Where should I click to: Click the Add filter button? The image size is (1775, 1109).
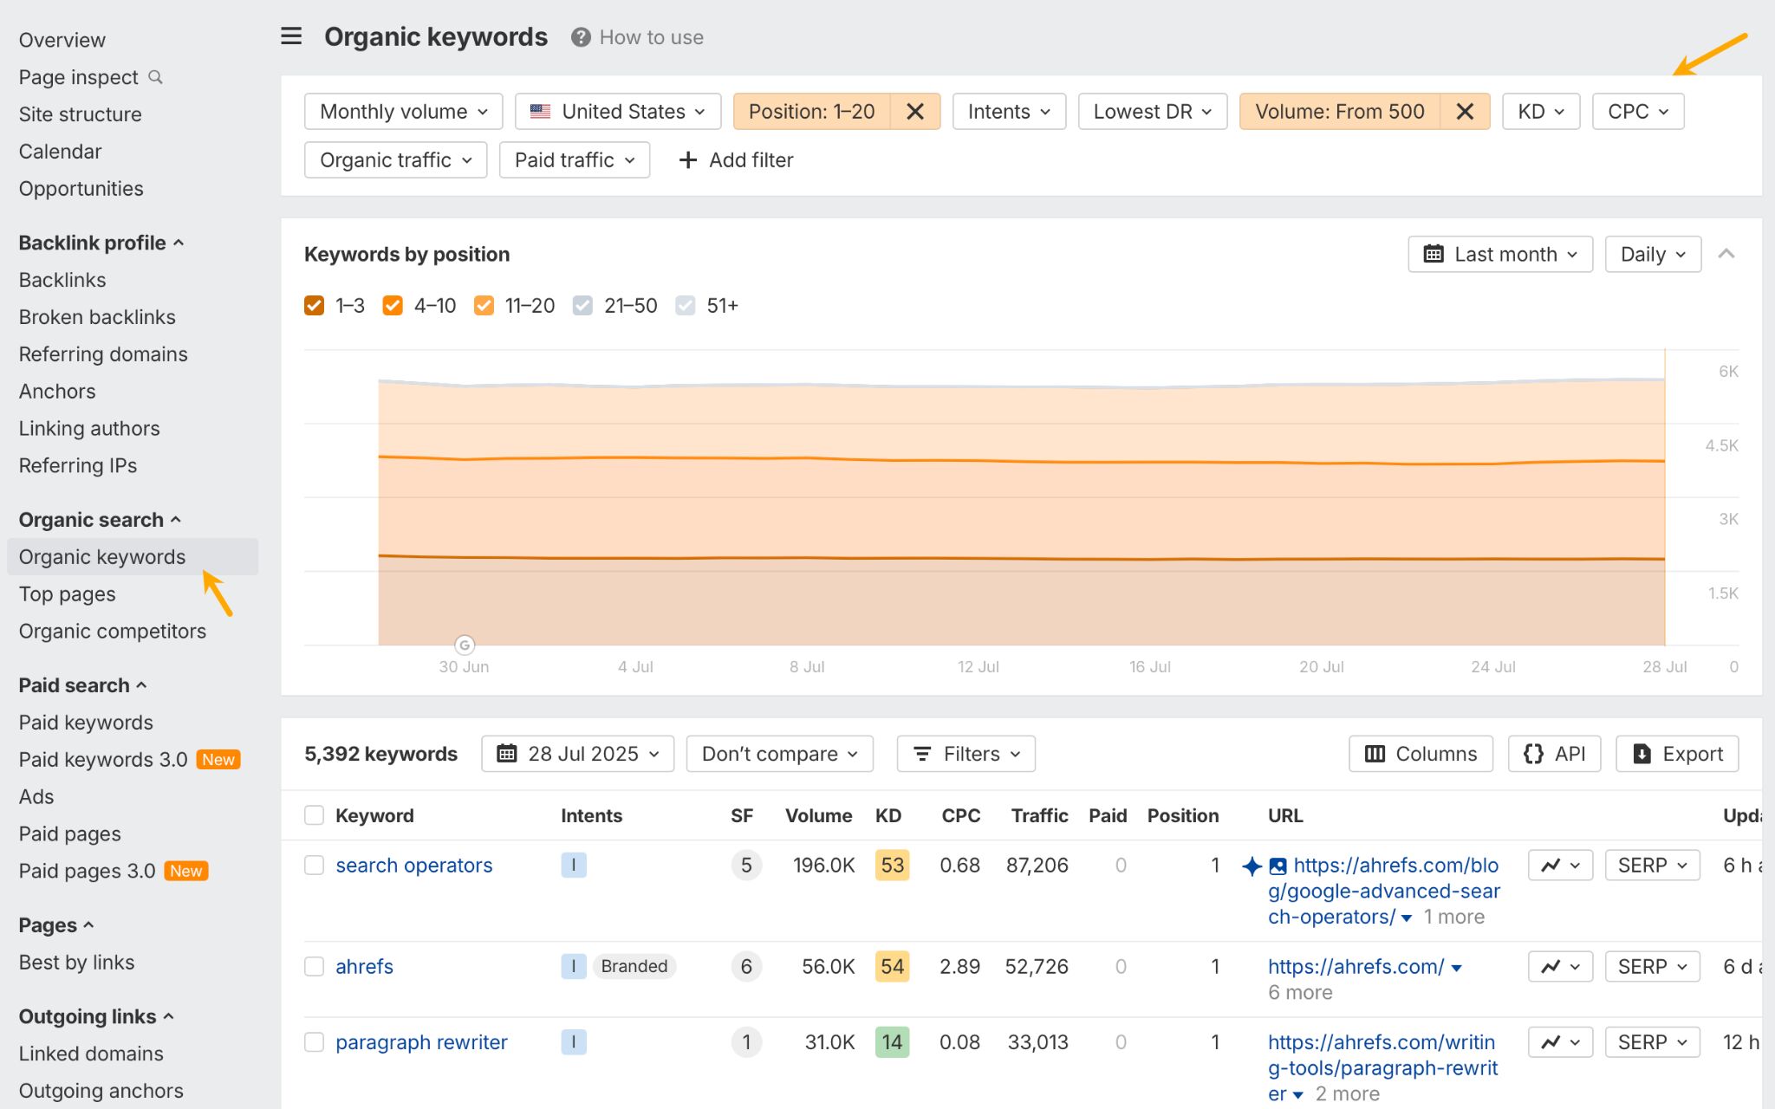(x=734, y=159)
